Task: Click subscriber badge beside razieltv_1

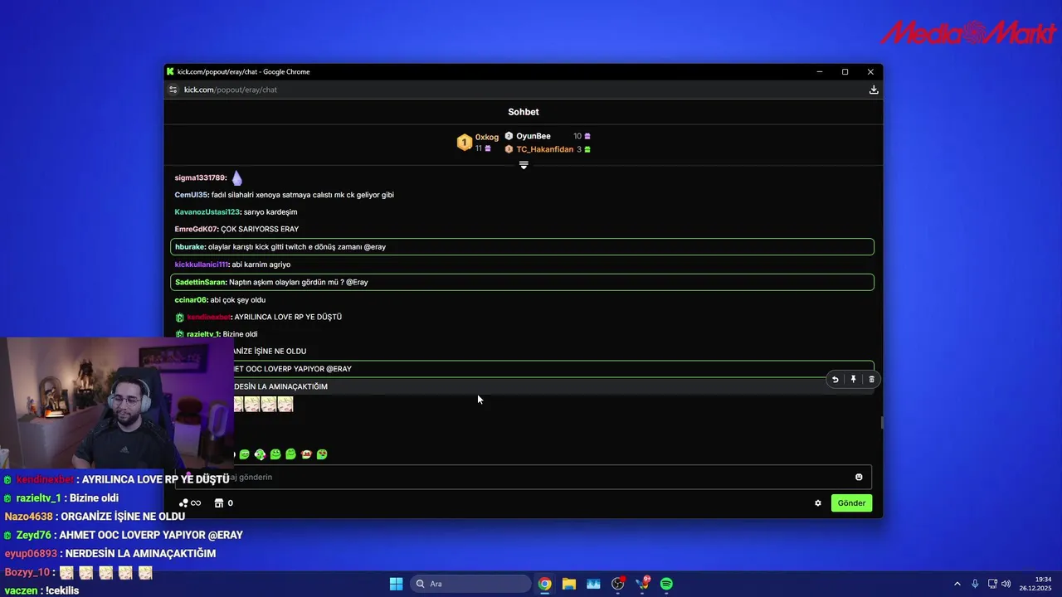Action: click(x=179, y=334)
